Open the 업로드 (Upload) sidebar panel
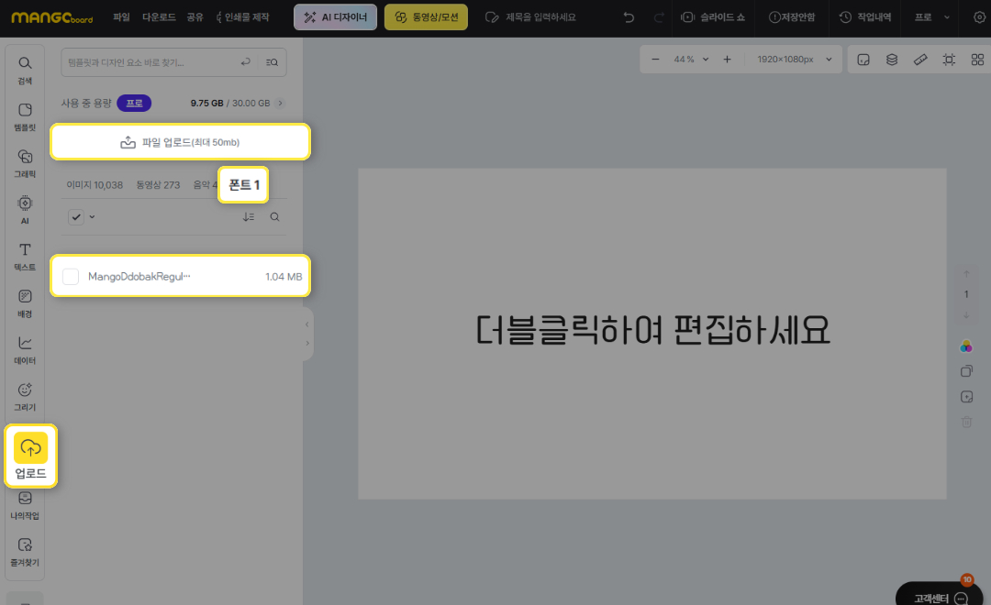This screenshot has height=605, width=991. pos(30,456)
